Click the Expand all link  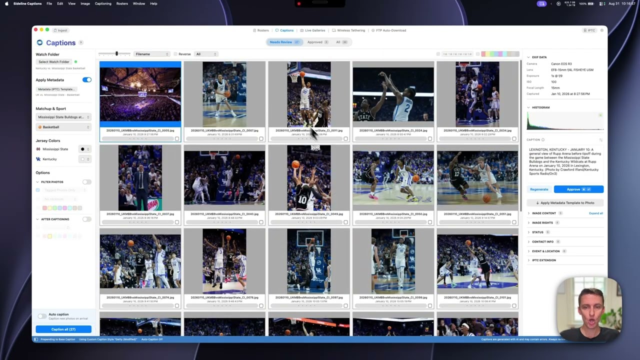click(x=596, y=213)
